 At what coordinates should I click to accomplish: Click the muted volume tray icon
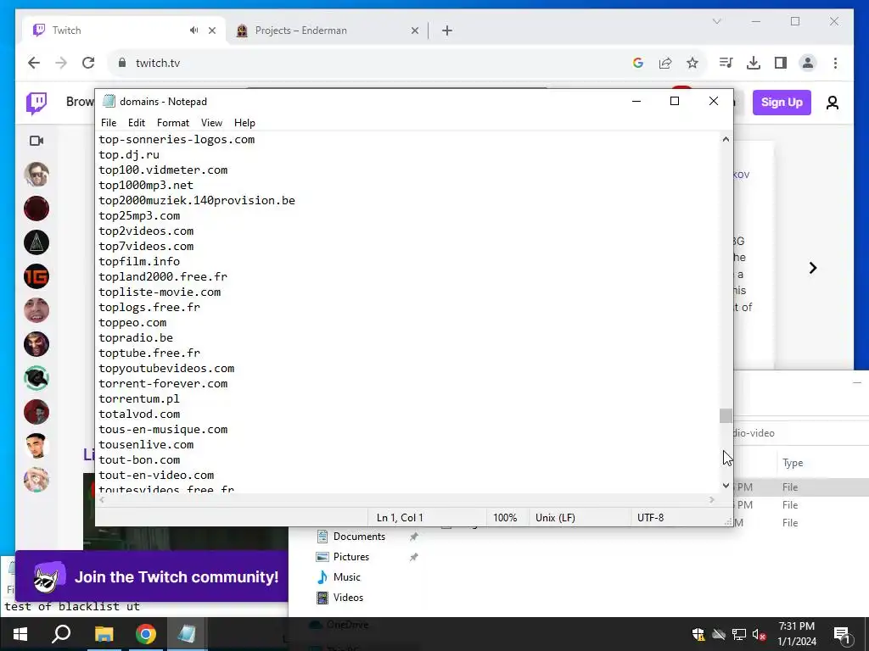pos(760,634)
